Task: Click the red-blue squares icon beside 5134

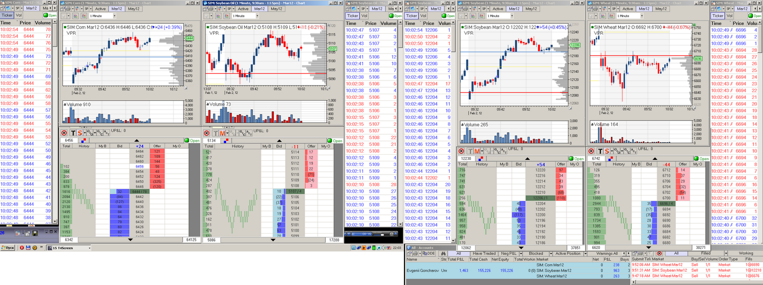Action: (x=227, y=140)
